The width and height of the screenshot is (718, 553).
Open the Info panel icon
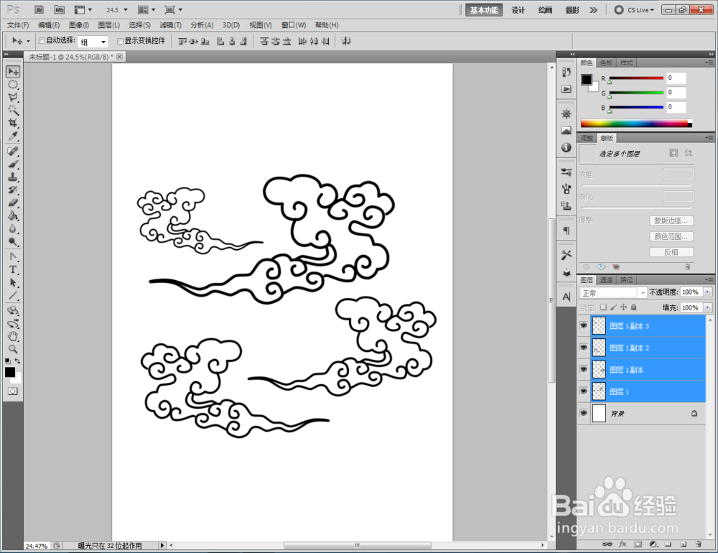[x=567, y=147]
